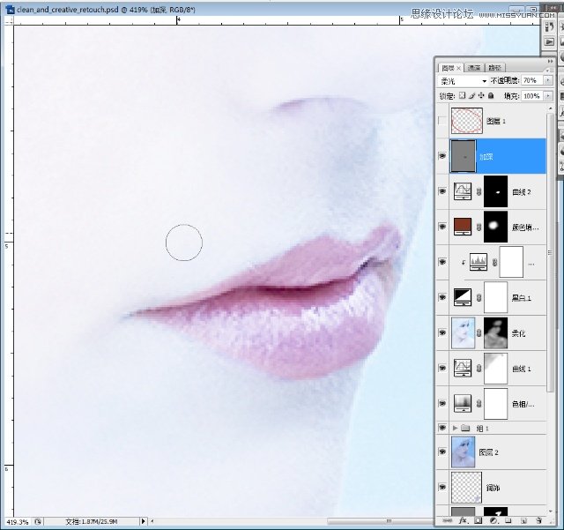Open the layers panel options menu
Screen dimensions: 564x530
pyautogui.click(x=548, y=70)
